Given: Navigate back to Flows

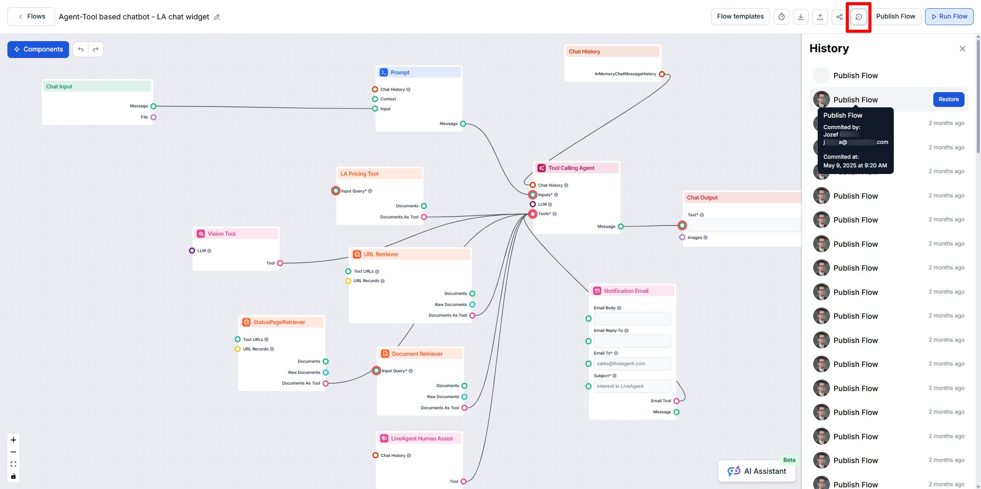Looking at the screenshot, I should pos(31,16).
